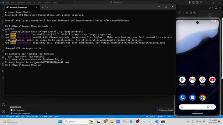Tap the voice search microphone on emulator
Viewport: 223px width, 125px height.
point(208,107)
